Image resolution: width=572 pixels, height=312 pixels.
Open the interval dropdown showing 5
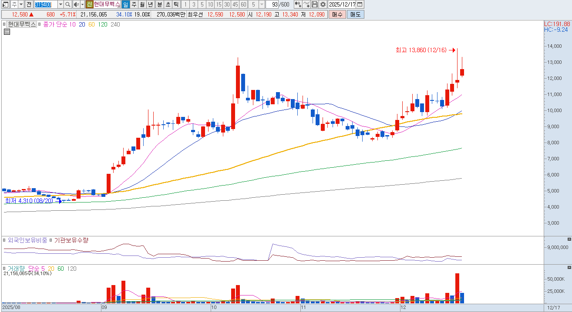click(x=262, y=4)
